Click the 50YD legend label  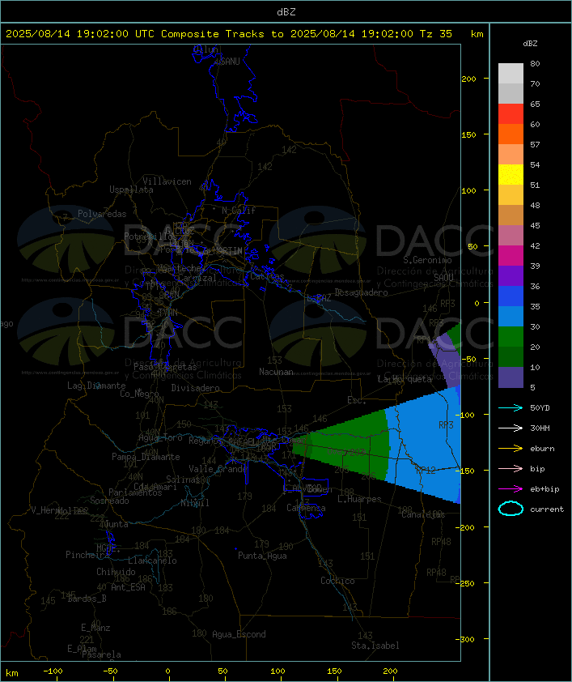click(540, 408)
